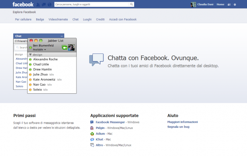Click Friend list icon in Chat panel
Image resolution: width=247 pixels, height=156 pixels.
(x=16, y=41)
